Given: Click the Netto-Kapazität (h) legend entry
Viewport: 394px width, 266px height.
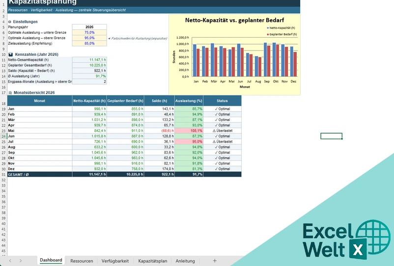Looking at the screenshot, I should click(x=281, y=28).
